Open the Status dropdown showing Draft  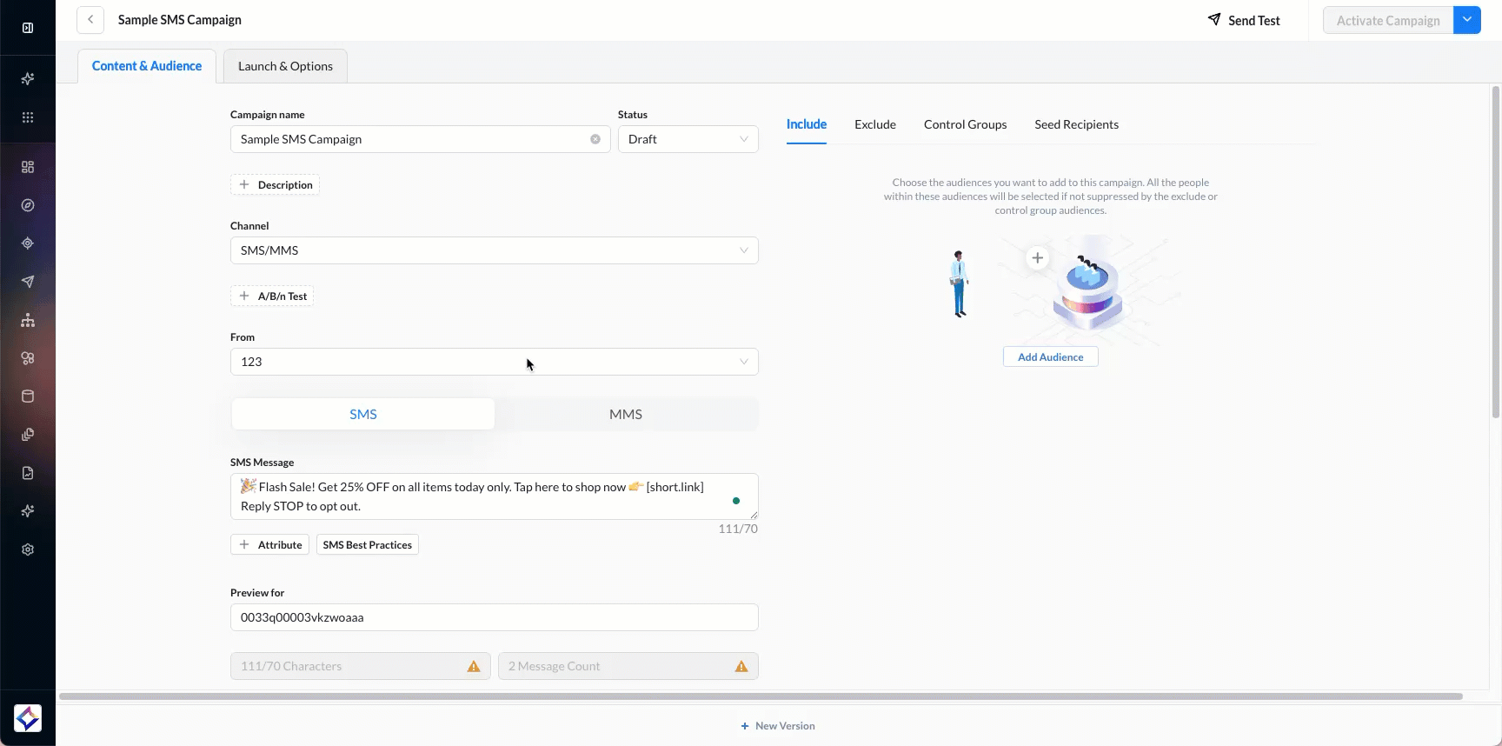point(688,139)
